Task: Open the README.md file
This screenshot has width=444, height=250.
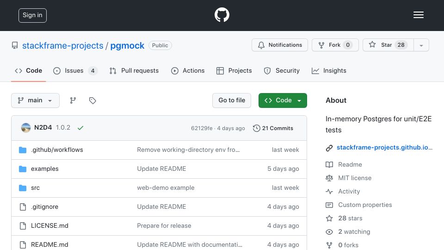Action: 49,244
